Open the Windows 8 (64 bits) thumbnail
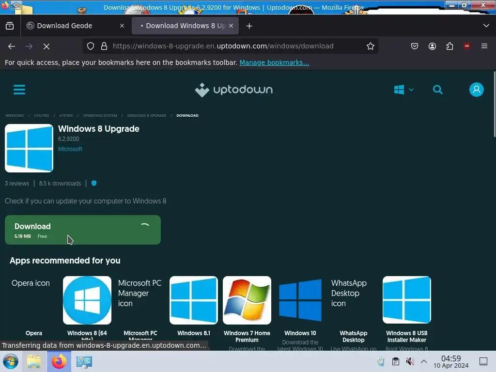The image size is (496, 372). (x=87, y=300)
